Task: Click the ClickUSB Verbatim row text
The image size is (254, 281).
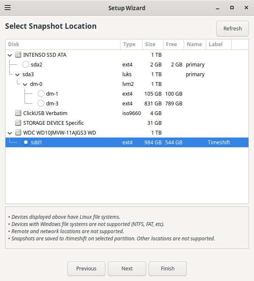Action: [45, 113]
